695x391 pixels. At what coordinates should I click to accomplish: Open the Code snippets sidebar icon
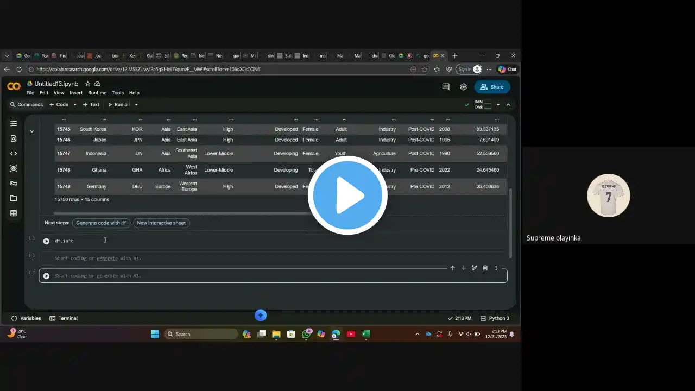point(14,154)
